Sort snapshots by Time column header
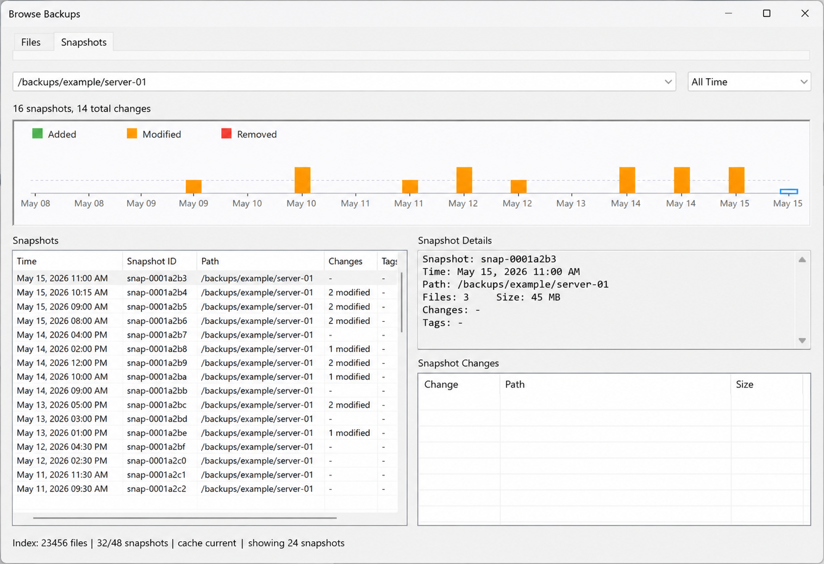The image size is (824, 564). coord(68,261)
